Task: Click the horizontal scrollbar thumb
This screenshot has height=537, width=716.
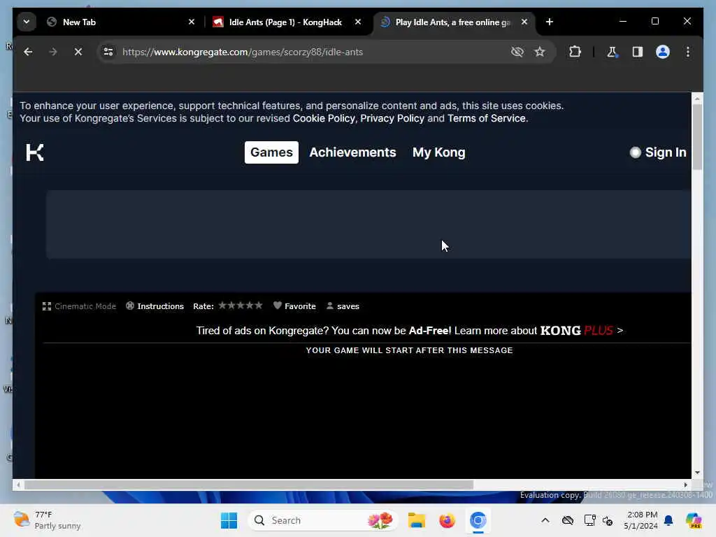Action: [249, 485]
